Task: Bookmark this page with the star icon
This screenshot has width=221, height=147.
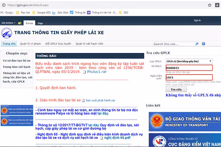Action: point(210,5)
